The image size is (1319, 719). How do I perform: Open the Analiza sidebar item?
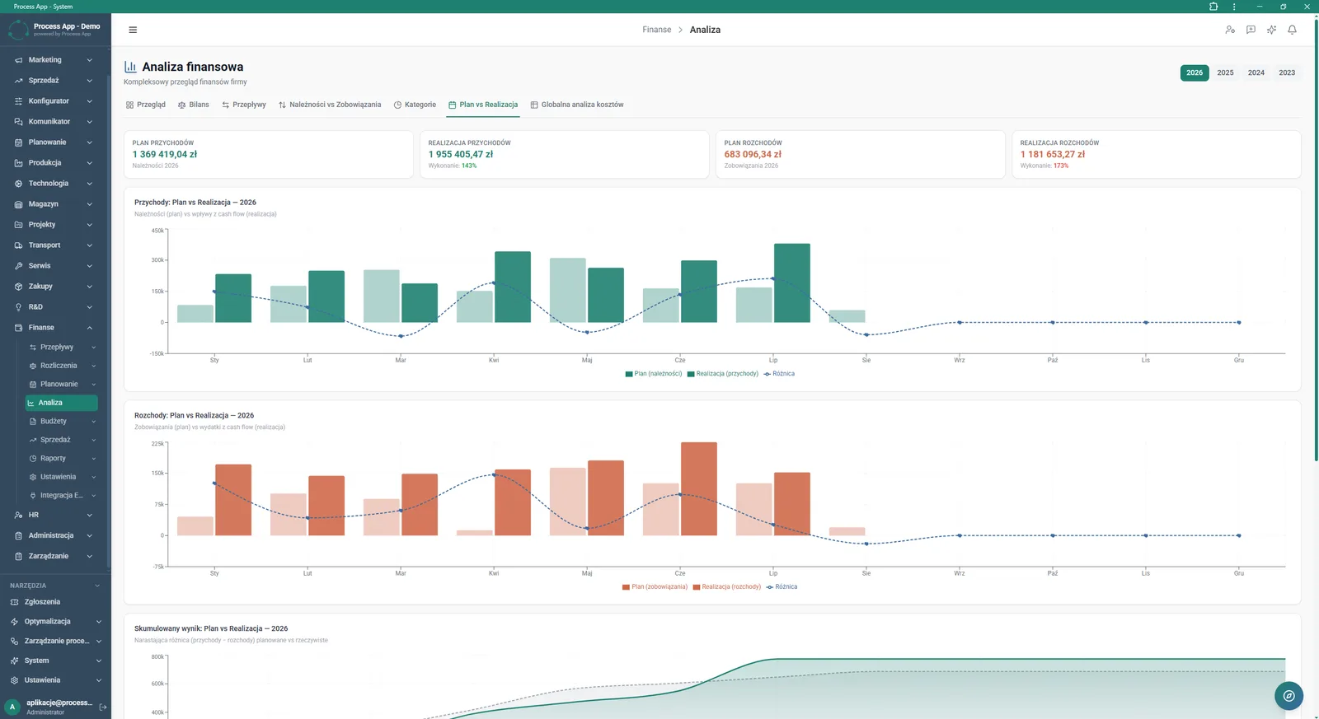point(61,403)
